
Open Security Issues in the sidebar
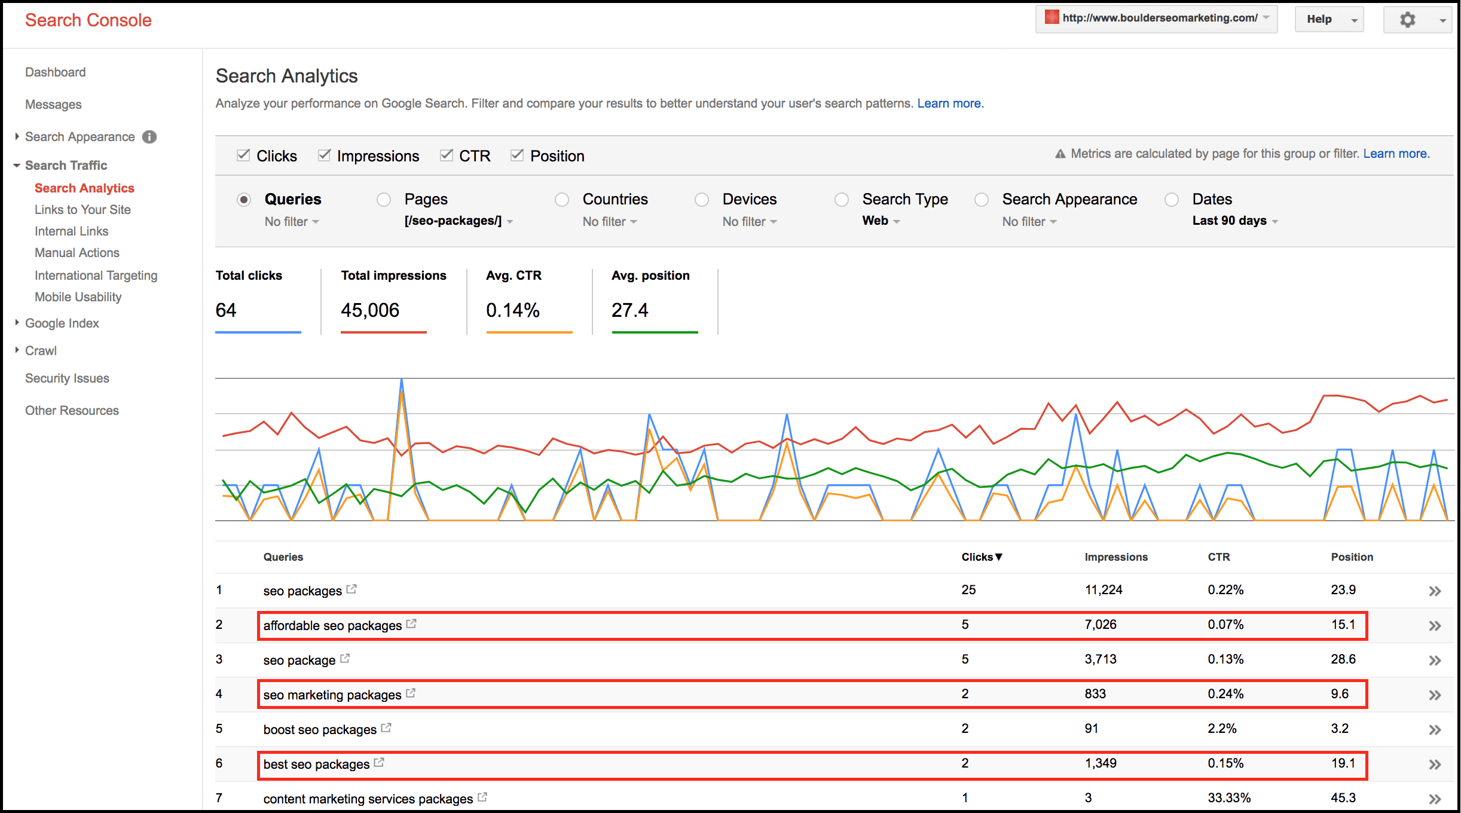click(67, 378)
